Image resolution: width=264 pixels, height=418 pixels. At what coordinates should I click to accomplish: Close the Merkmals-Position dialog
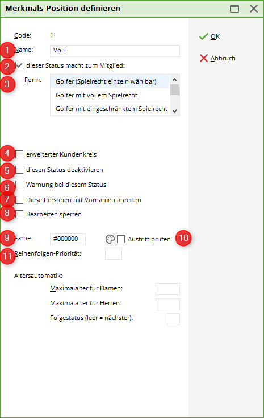[254, 9]
